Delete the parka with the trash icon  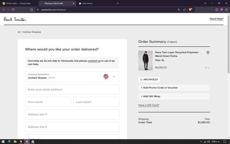(208, 53)
